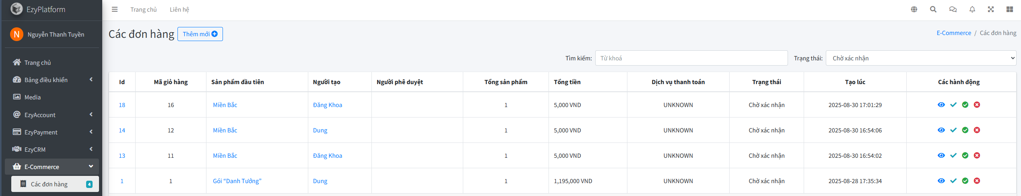Approve order 14 with green circle check
The width and height of the screenshot is (1021, 196).
[965, 130]
